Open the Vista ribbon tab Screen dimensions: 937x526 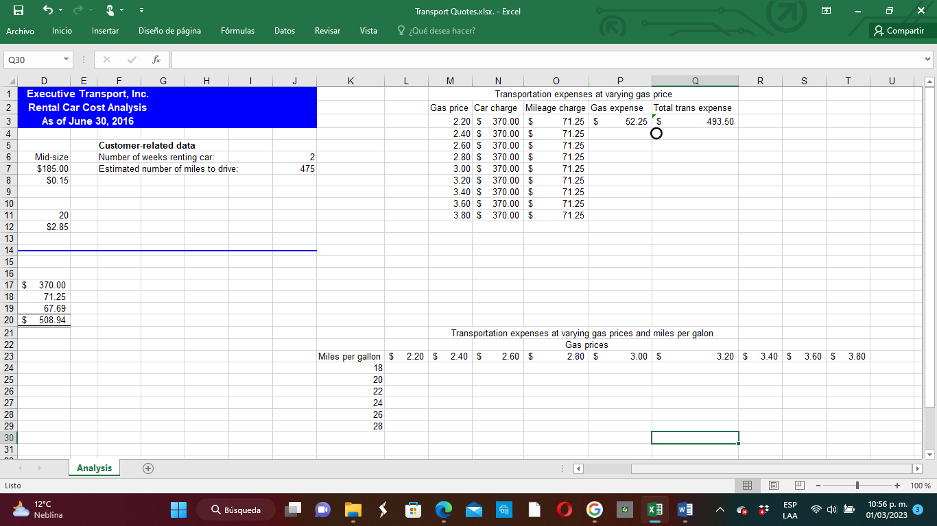click(368, 31)
